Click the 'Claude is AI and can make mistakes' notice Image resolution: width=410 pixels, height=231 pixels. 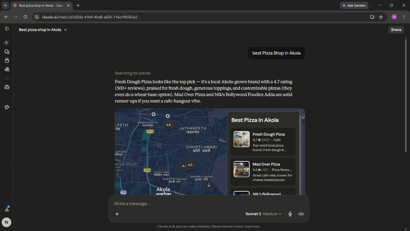tap(209, 226)
